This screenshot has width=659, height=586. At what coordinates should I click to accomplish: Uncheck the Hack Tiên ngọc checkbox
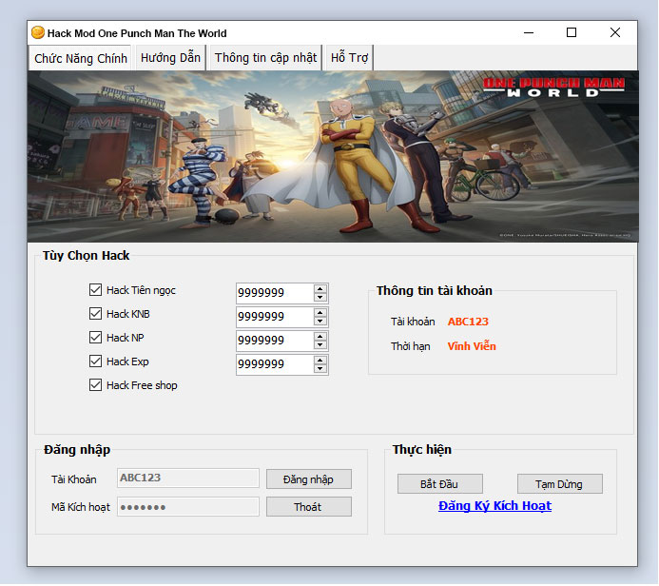coord(95,289)
